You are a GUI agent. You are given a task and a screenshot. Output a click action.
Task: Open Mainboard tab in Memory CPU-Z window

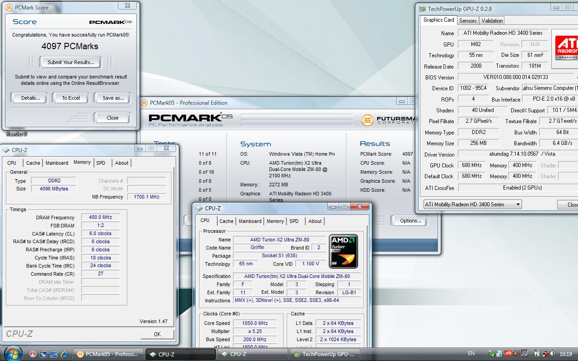pos(57,163)
